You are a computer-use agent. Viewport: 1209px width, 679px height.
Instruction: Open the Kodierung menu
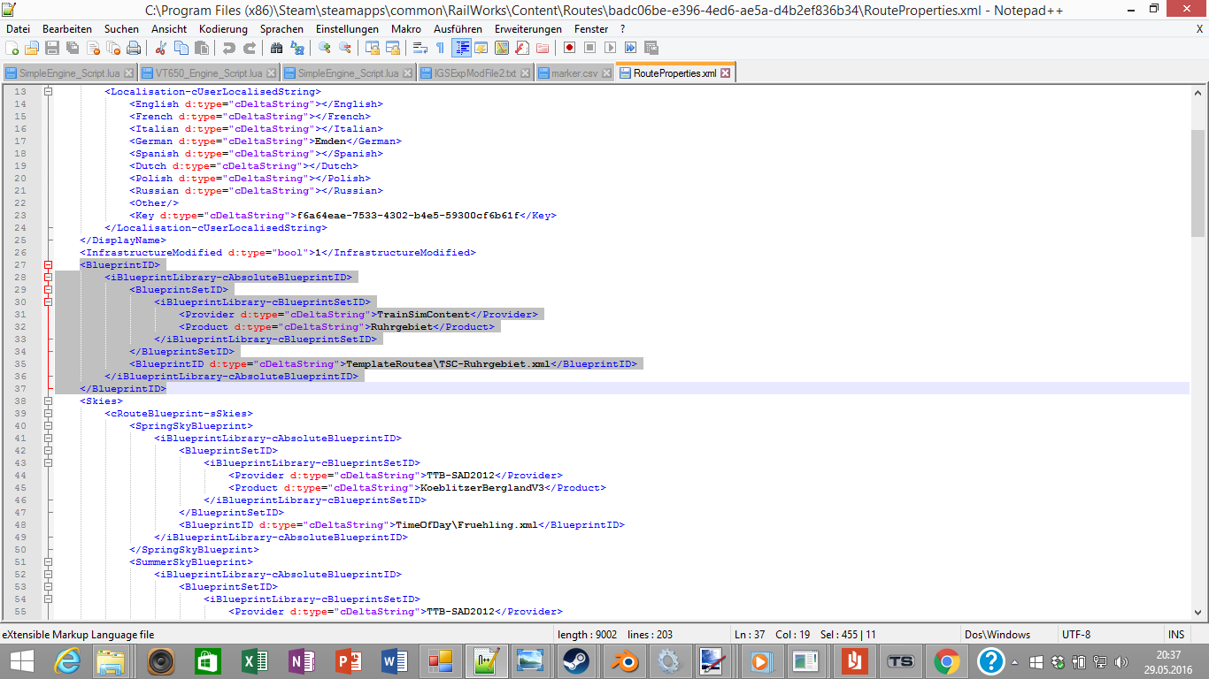pos(223,29)
